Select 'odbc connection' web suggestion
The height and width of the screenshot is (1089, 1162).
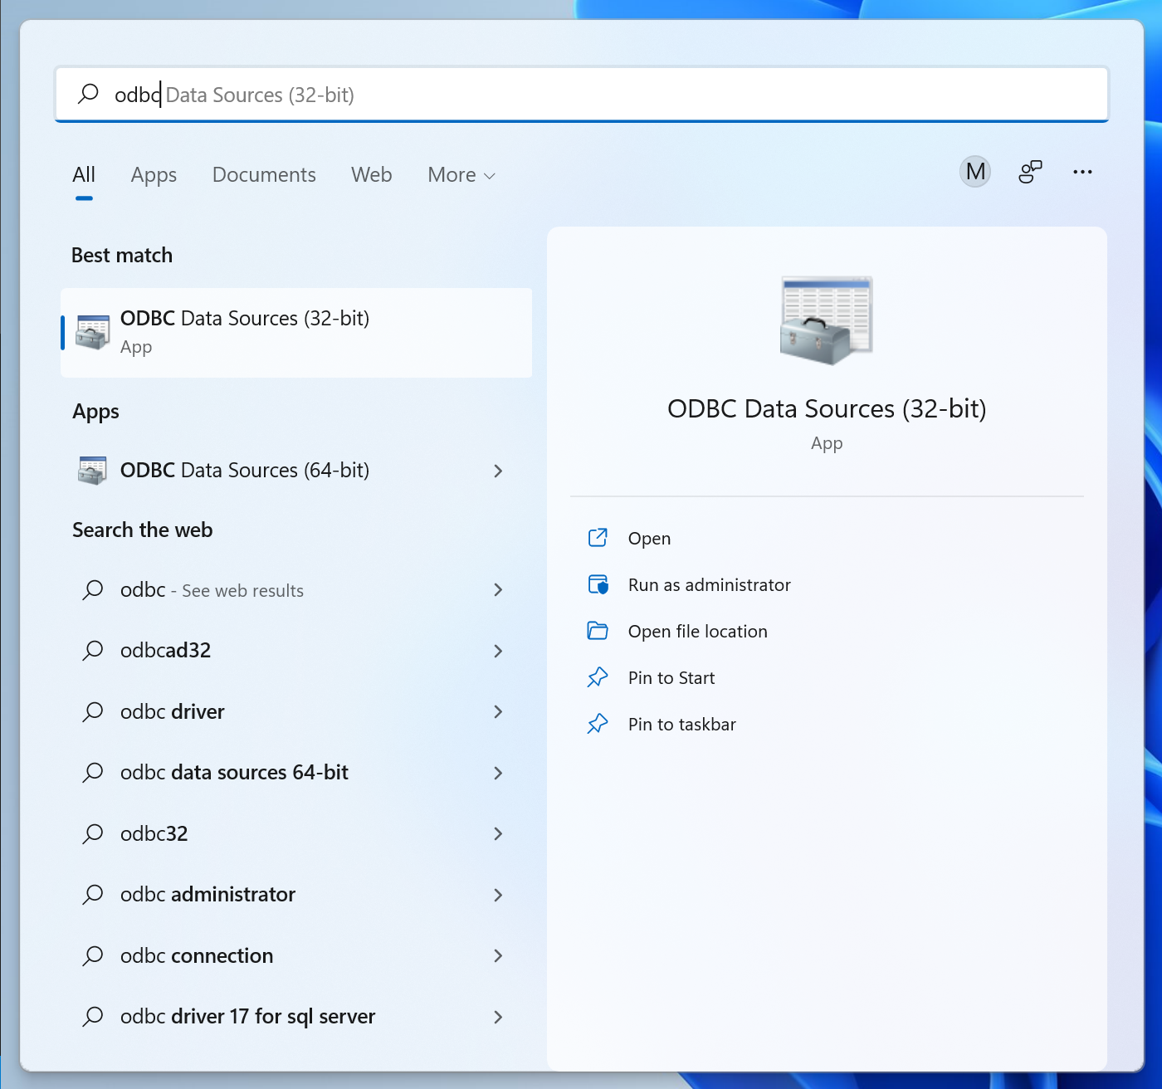click(x=296, y=956)
